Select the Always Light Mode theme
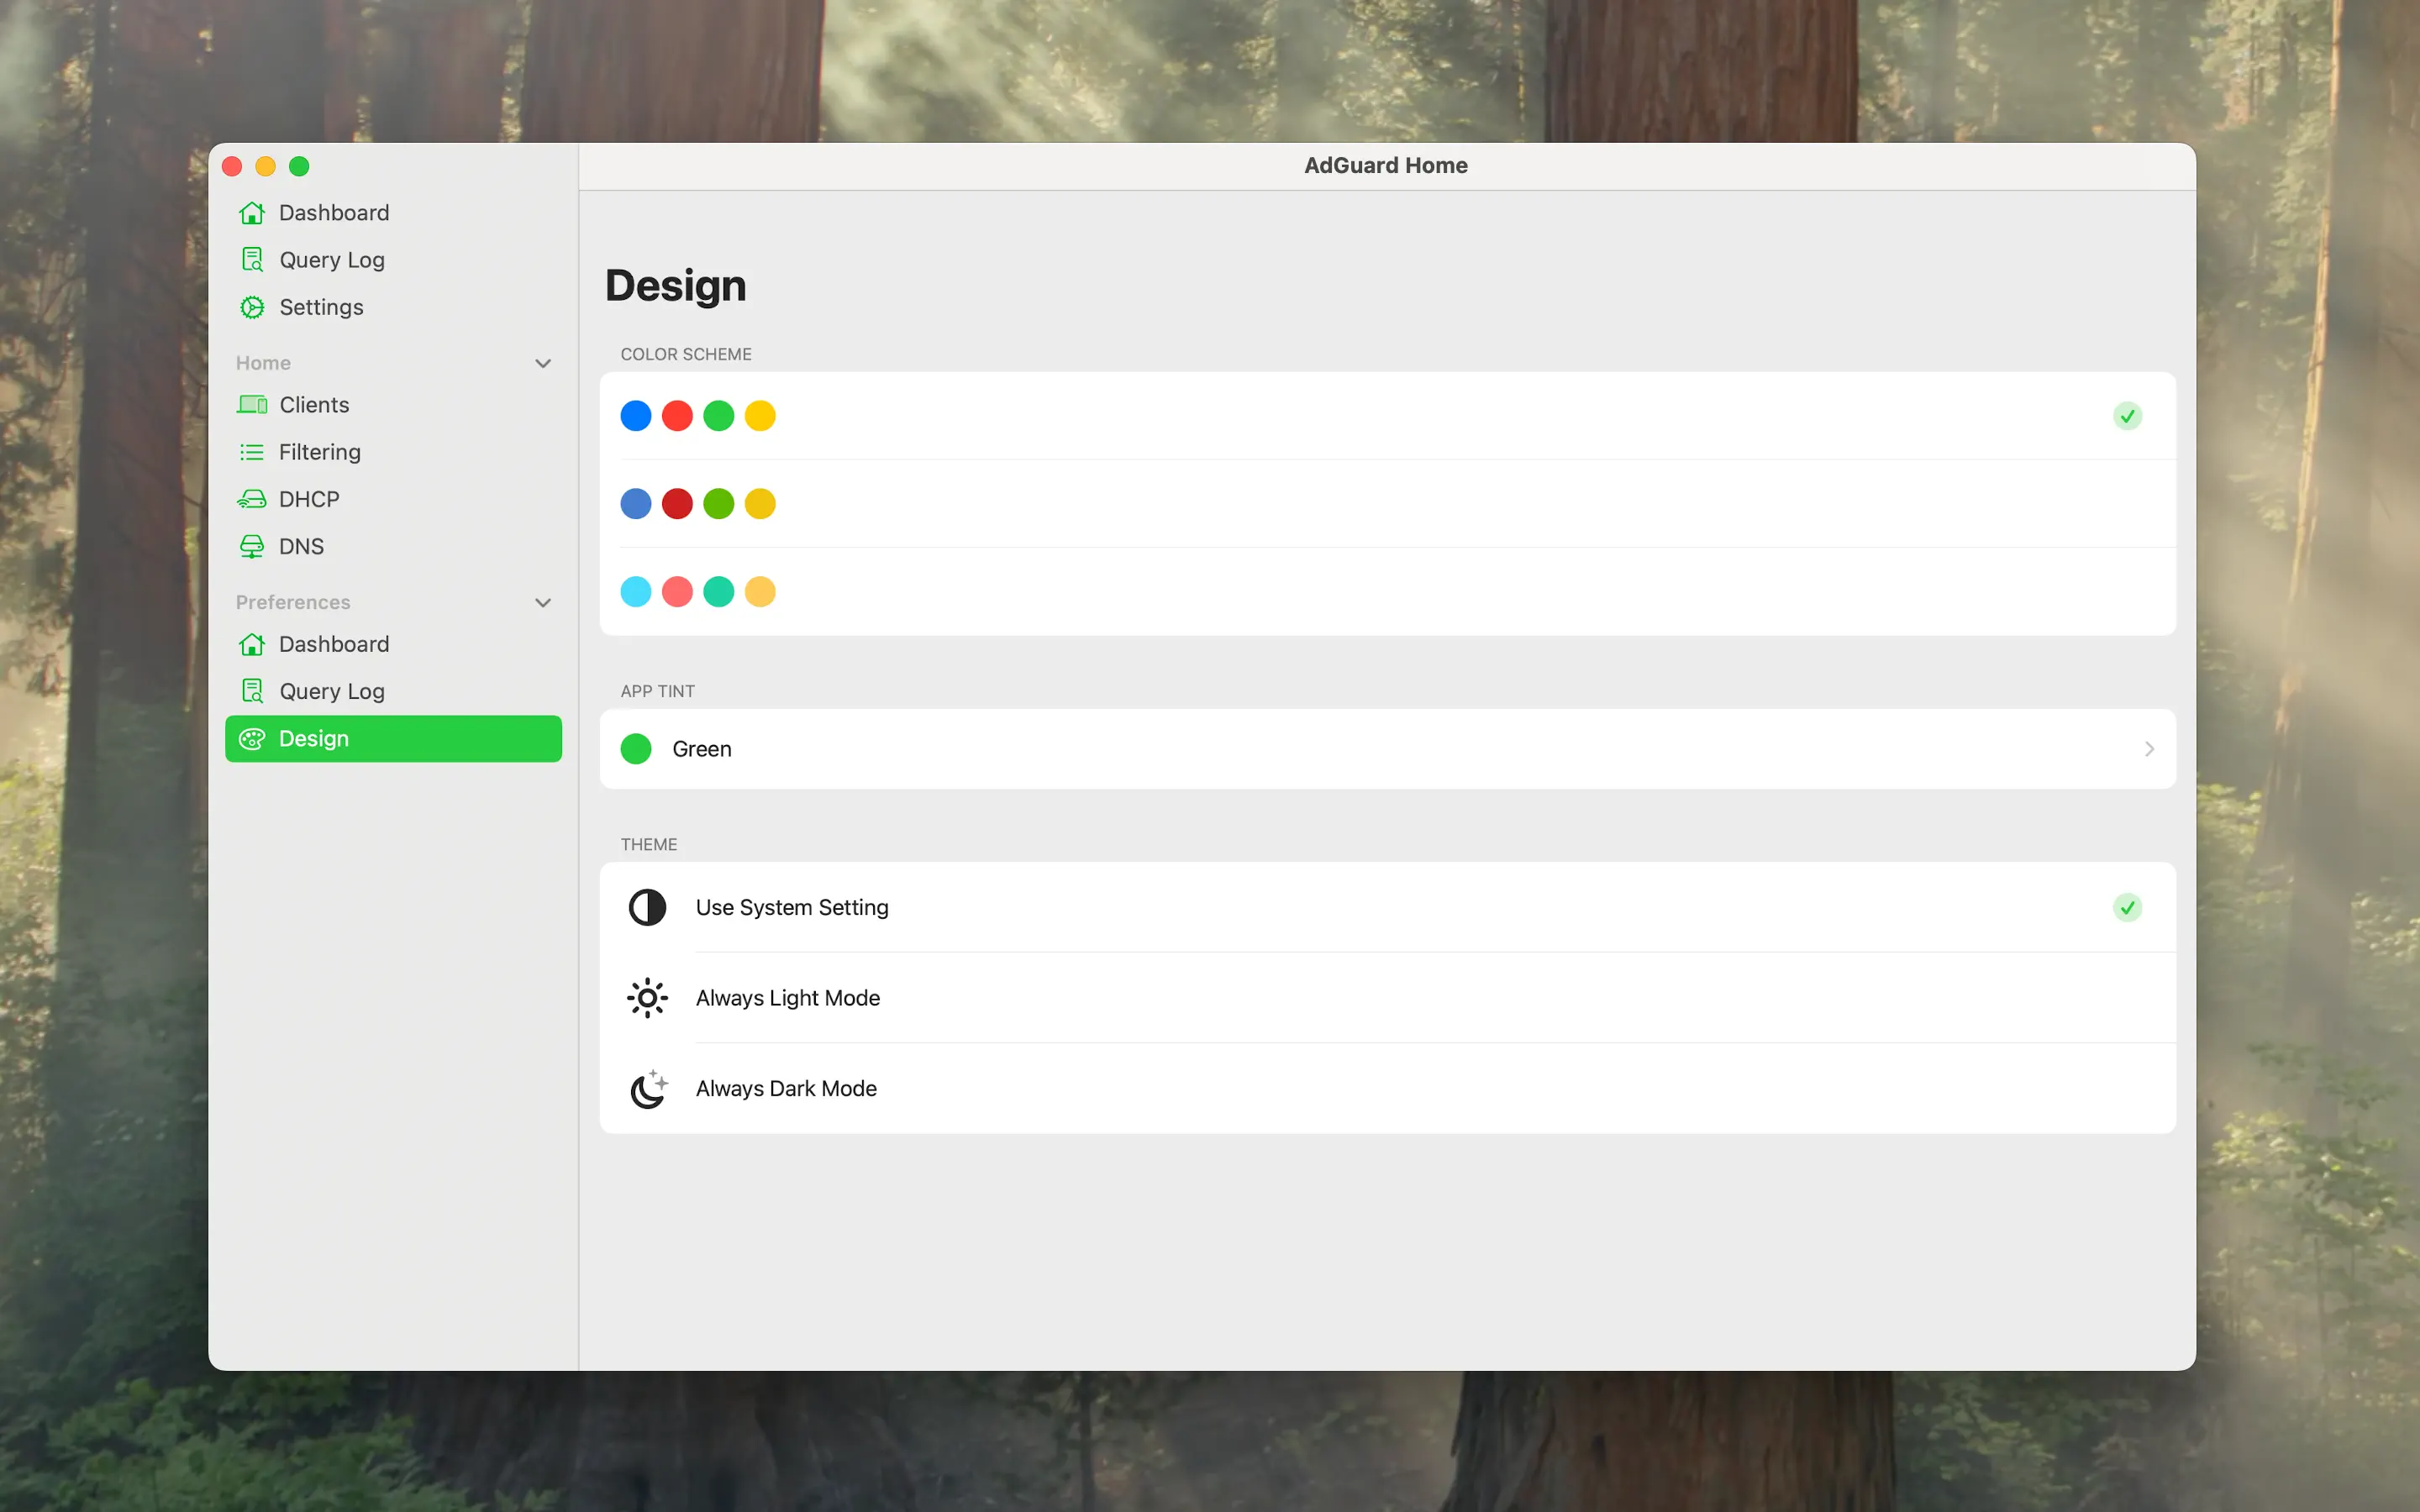The image size is (2420, 1512). point(788,998)
